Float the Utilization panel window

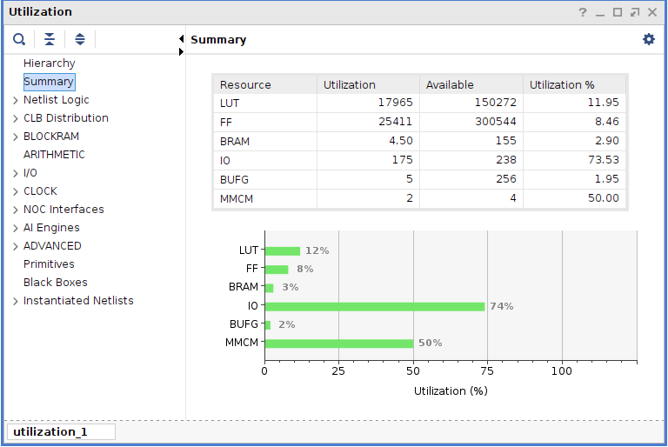point(635,12)
